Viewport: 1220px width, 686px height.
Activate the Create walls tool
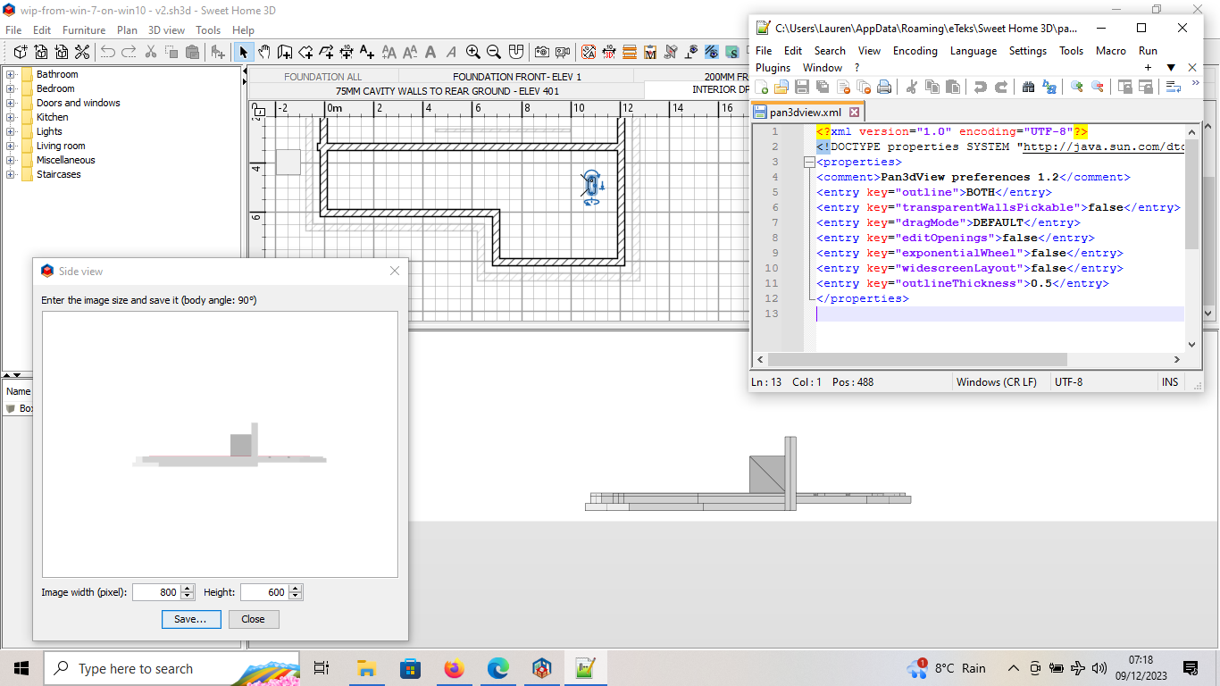click(x=285, y=52)
